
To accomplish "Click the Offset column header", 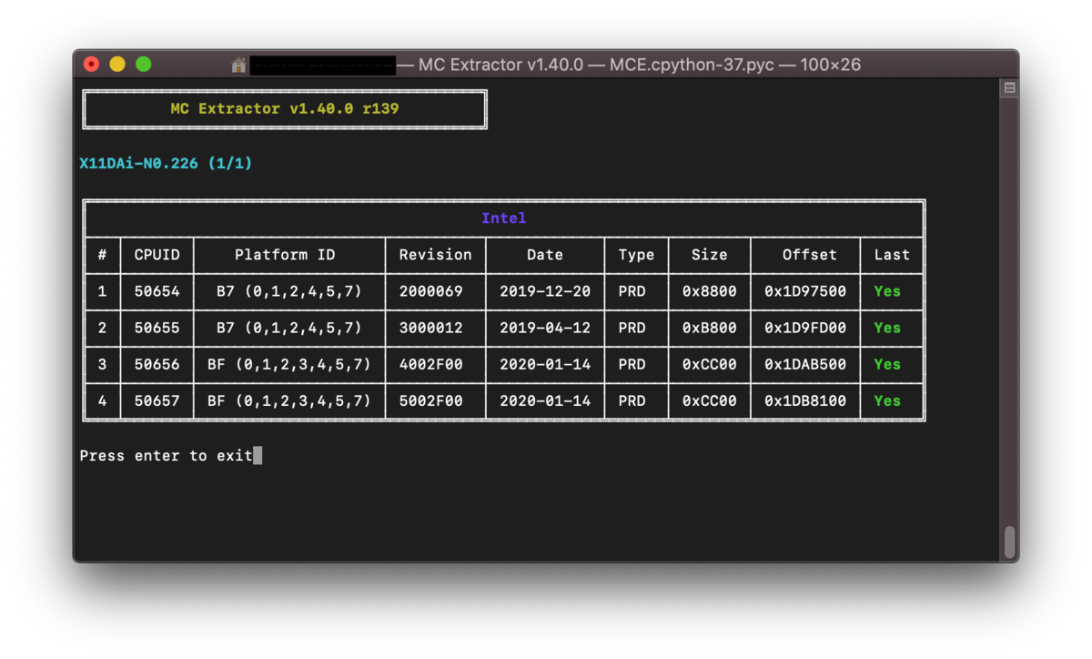I will coord(809,255).
